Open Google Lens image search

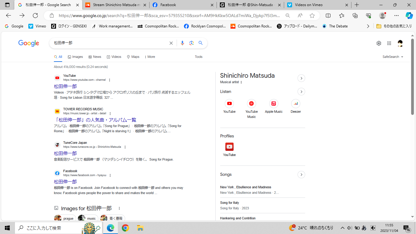[x=192, y=43]
